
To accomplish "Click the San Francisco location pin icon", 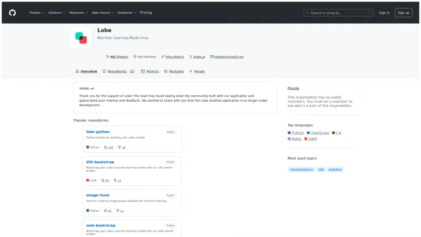I will 135,57.
